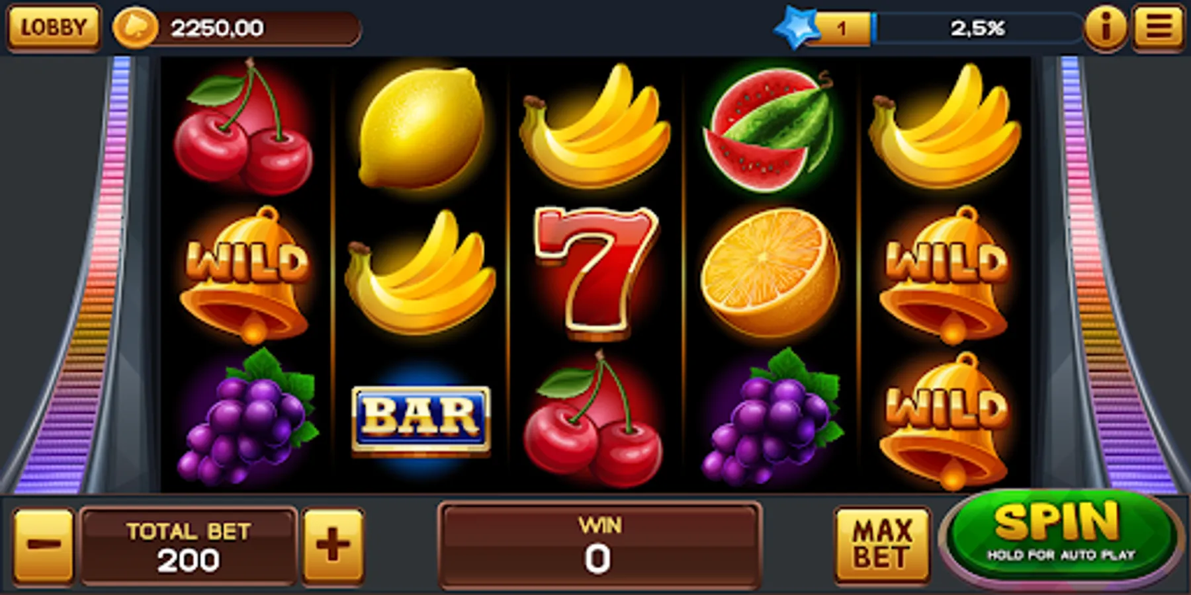This screenshot has width=1191, height=595.
Task: Decrease total bet with minus button
Action: click(44, 546)
